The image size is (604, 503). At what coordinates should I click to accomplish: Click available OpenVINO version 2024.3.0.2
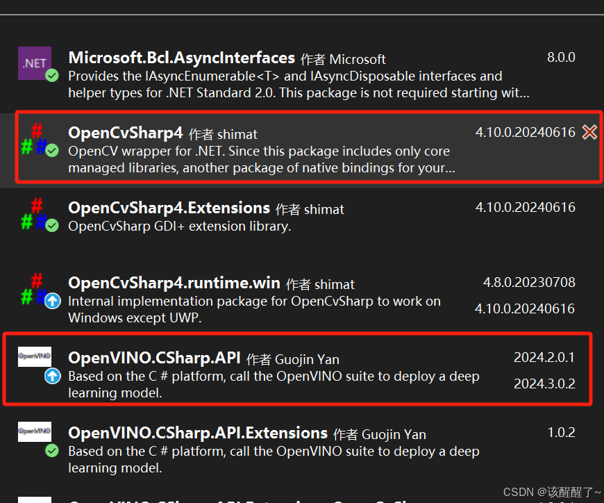[545, 384]
